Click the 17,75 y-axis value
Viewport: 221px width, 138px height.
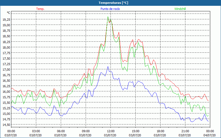[6, 53]
